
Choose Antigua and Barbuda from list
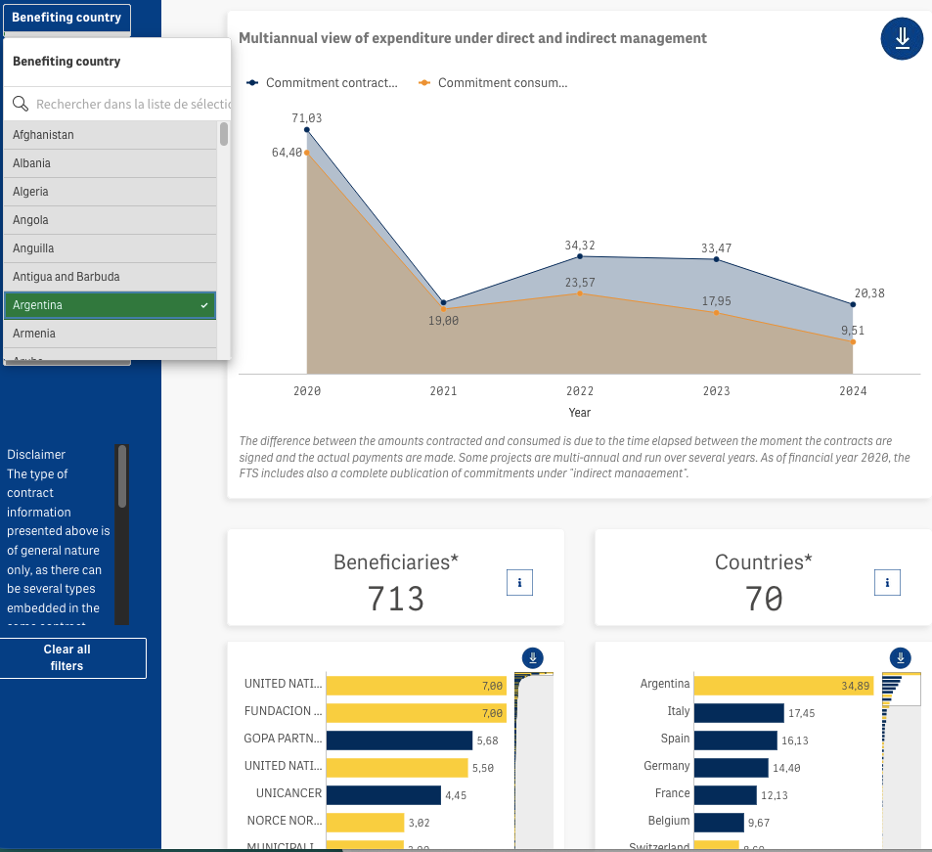pos(110,277)
